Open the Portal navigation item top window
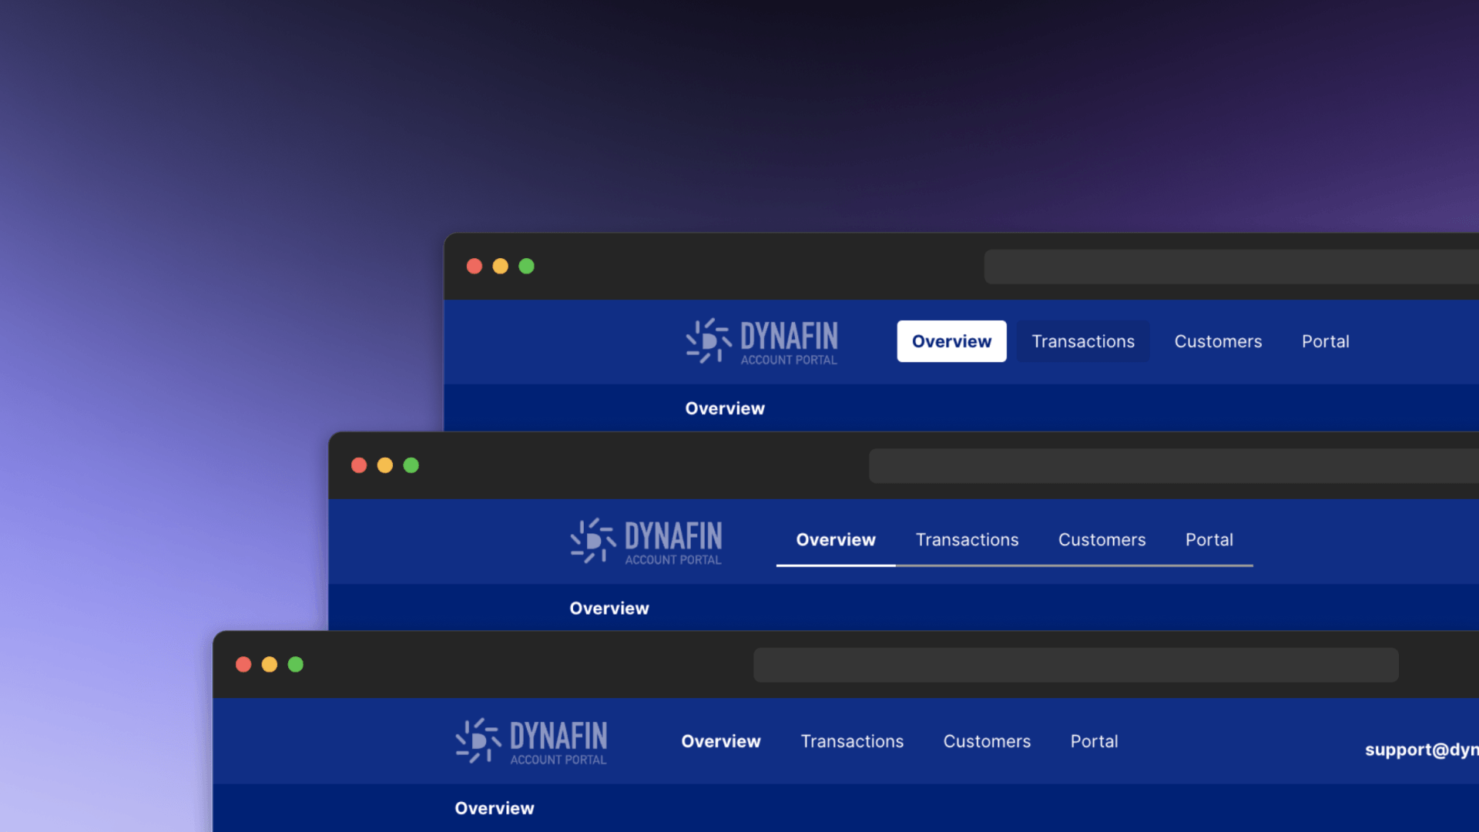 [x=1325, y=341]
